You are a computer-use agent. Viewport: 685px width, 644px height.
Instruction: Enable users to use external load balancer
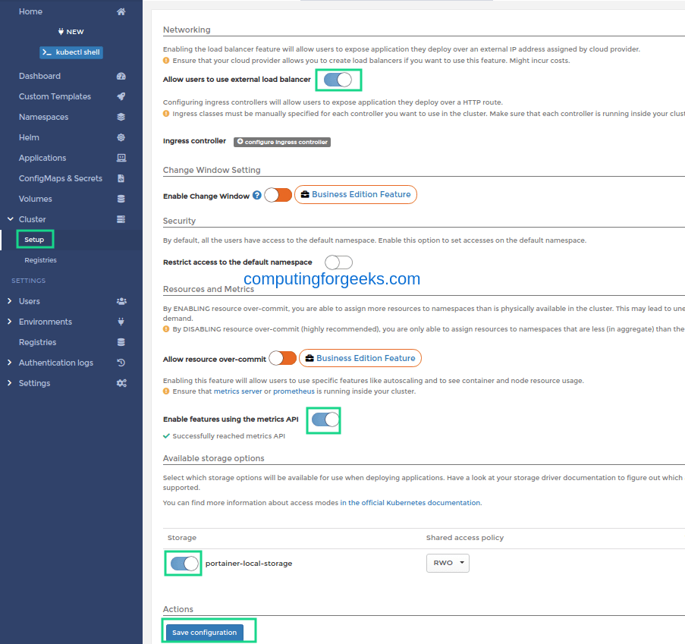tap(338, 79)
